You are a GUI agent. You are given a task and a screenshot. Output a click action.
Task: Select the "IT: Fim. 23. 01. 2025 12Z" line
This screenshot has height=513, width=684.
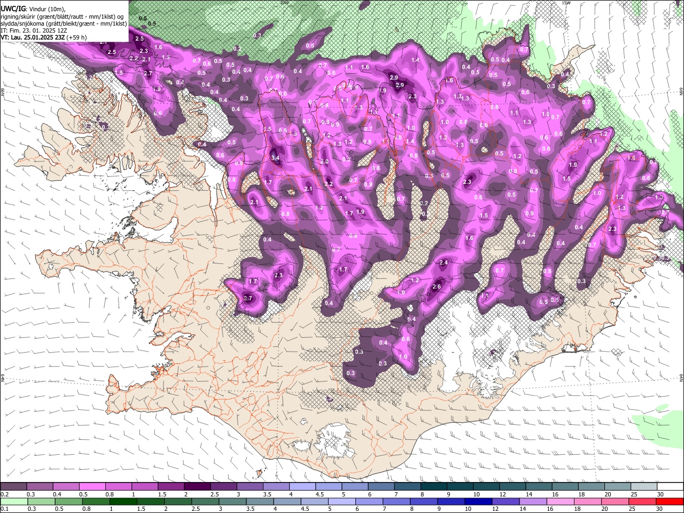point(34,30)
